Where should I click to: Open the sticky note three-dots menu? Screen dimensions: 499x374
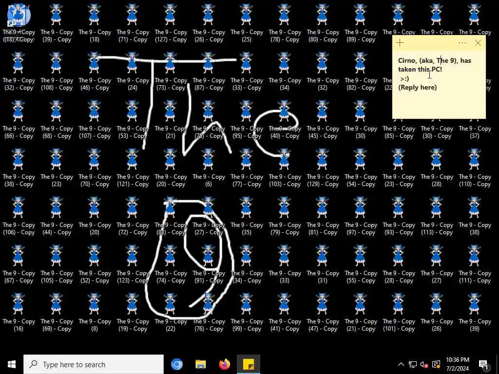point(462,43)
